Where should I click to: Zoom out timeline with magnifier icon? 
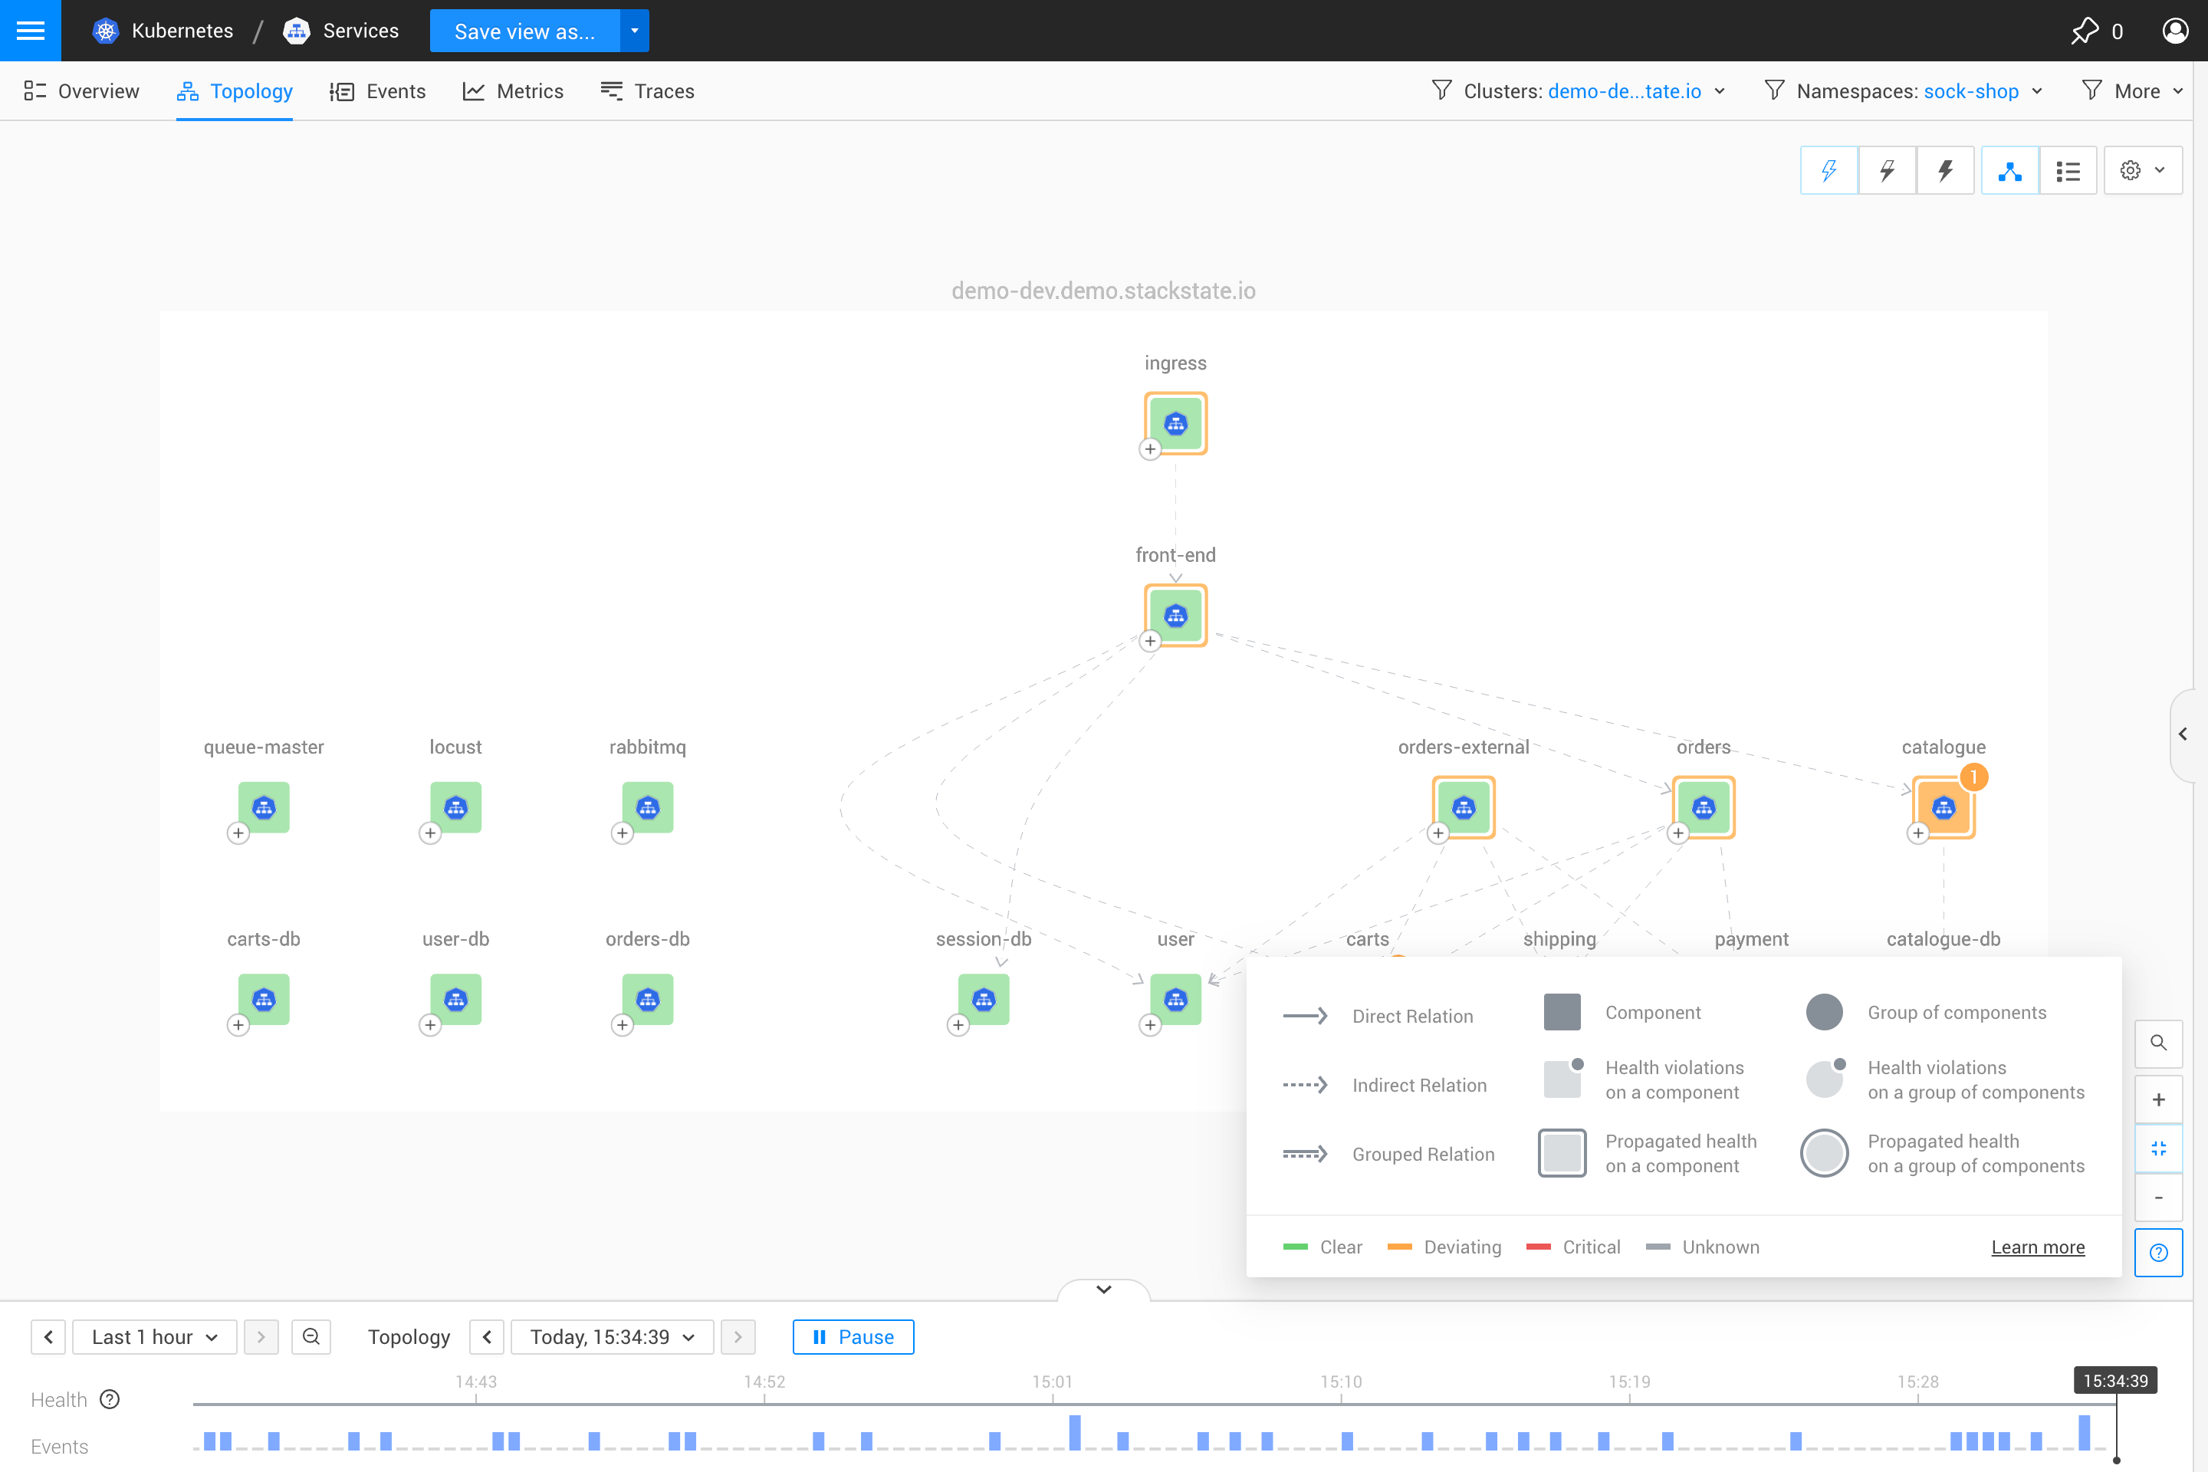(310, 1337)
